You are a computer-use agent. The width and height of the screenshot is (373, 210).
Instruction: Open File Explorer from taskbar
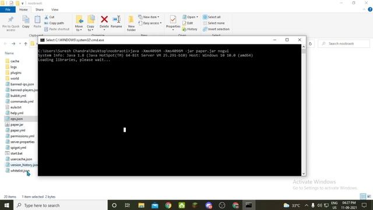pyautogui.click(x=141, y=205)
